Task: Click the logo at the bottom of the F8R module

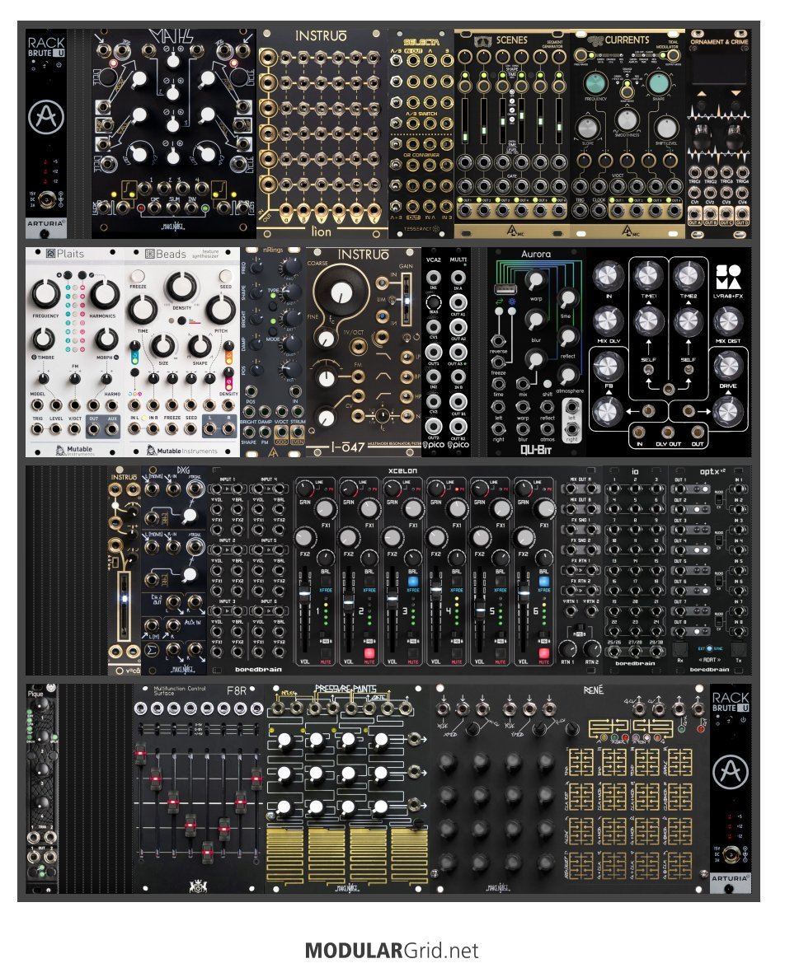Action: [x=198, y=886]
